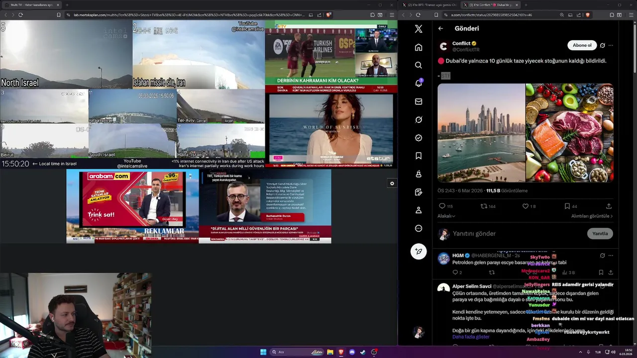Click Brave shields icon in x.com window
Image resolution: width=637 pixels, height=358 pixels.
click(588, 15)
